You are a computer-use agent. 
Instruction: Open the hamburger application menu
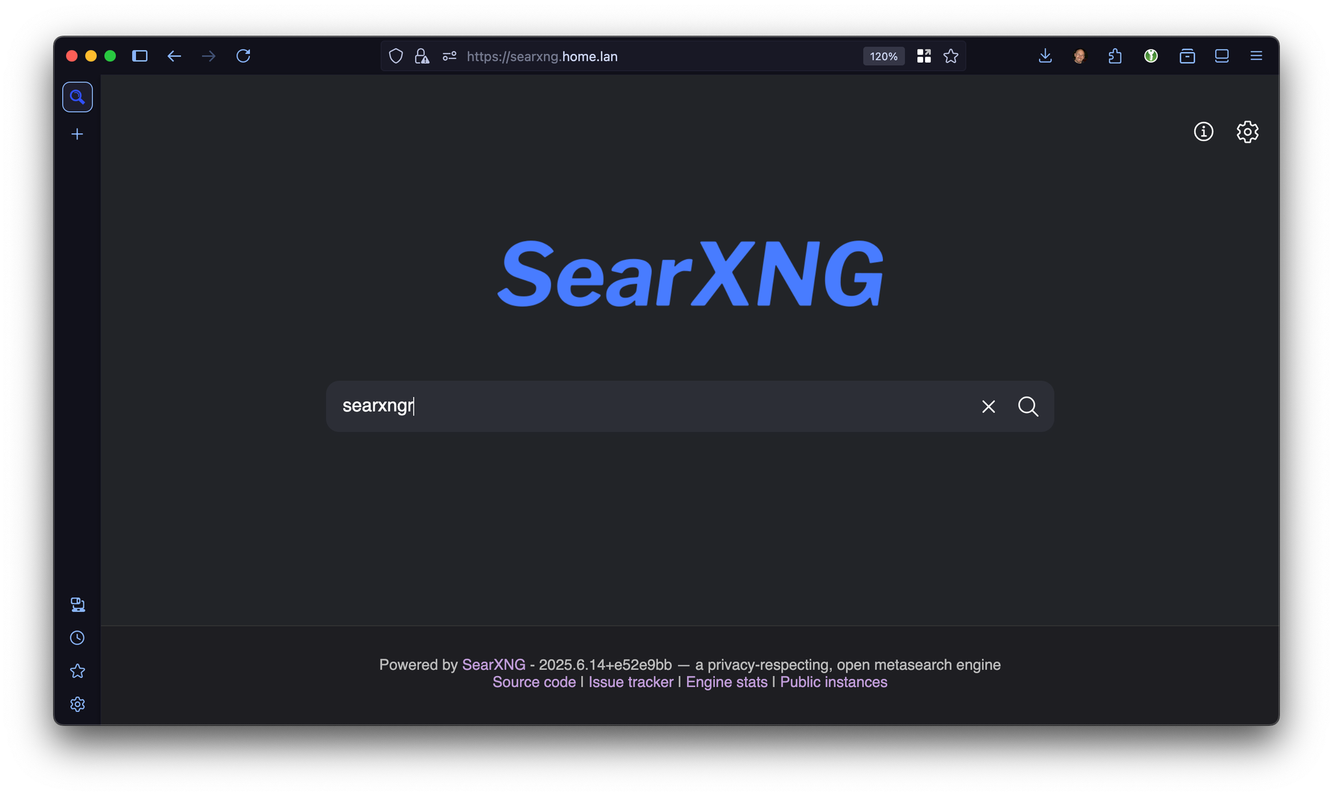coord(1256,56)
